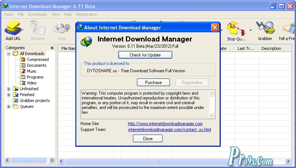The width and height of the screenshot is (296, 168).
Task: Click the IDM logo in About dialog
Action: point(86,41)
